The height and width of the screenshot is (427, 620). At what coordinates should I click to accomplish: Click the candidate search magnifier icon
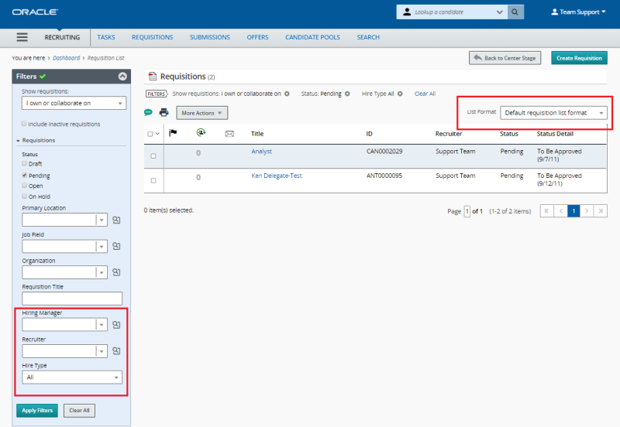(x=515, y=12)
